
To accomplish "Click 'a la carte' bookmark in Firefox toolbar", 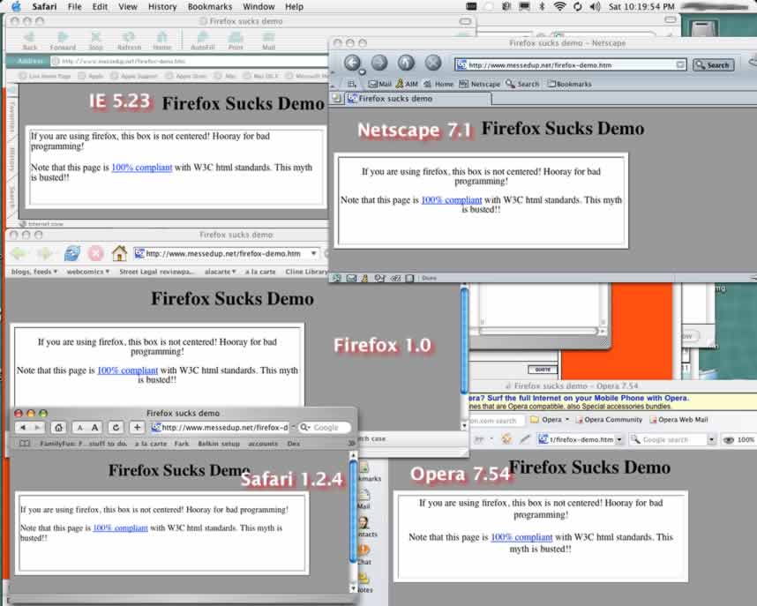I will [x=260, y=272].
